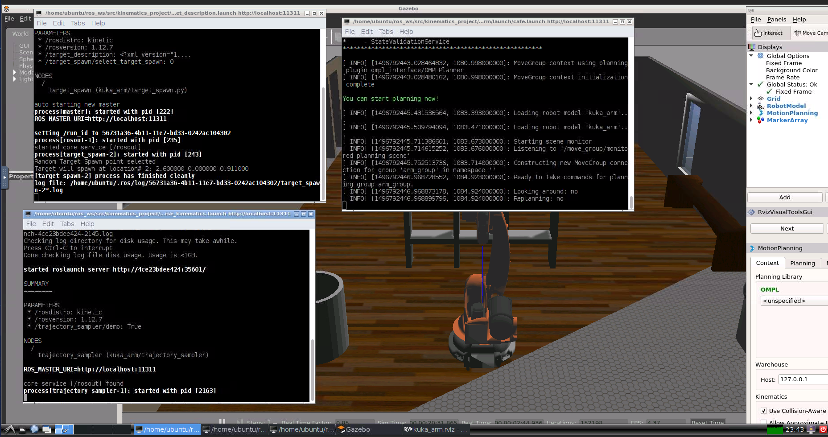
Task: Select the Frame Rate property
Action: [783, 77]
